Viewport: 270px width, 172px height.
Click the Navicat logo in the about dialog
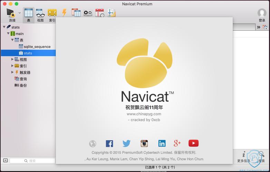144,63
